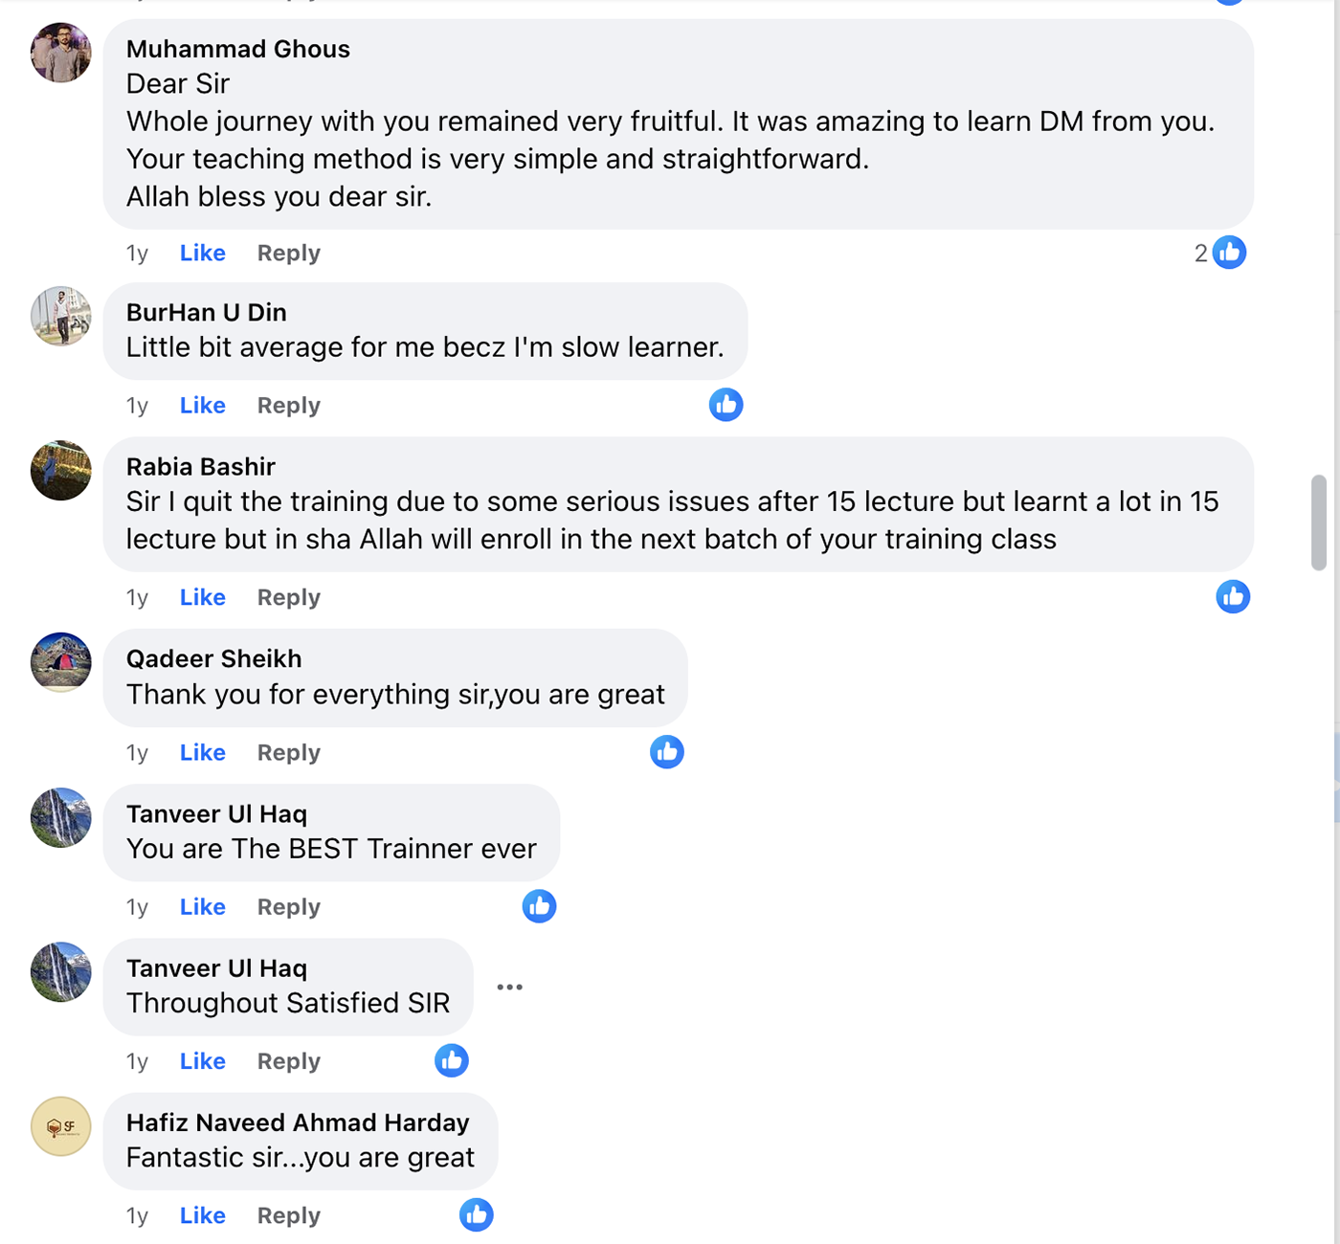
Task: Click like reaction icon under Qadeer Sheikh comment
Action: point(666,752)
